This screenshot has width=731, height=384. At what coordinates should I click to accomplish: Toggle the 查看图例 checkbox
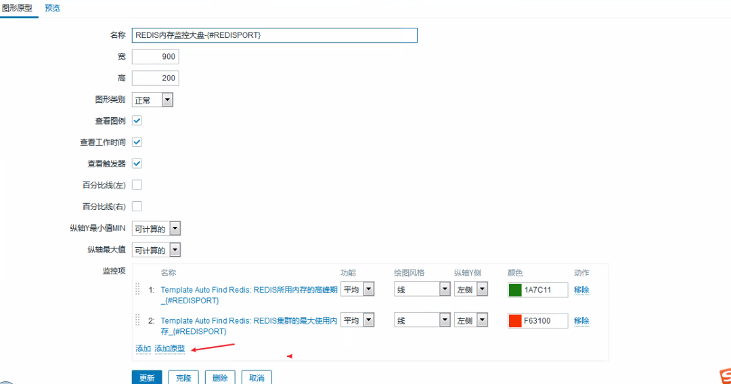(x=137, y=121)
